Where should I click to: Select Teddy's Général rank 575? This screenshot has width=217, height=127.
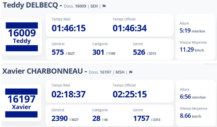click(x=58, y=52)
